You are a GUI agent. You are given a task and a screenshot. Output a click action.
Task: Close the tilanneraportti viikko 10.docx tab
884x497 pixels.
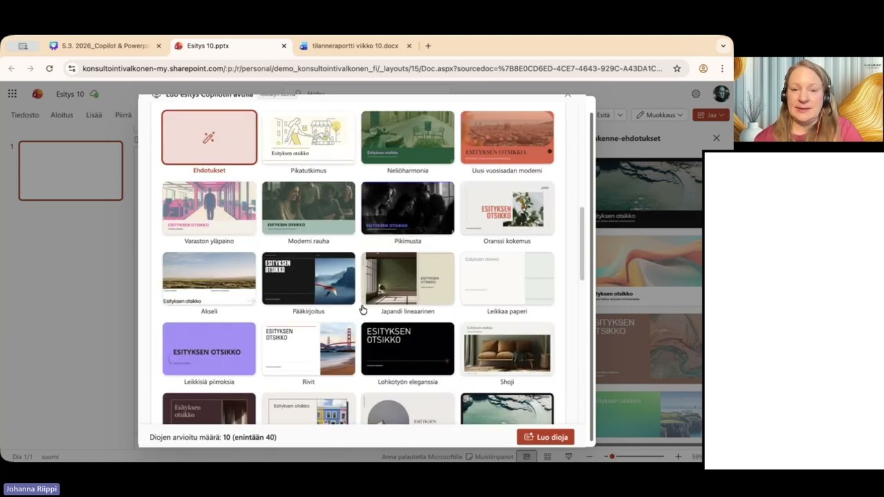[x=409, y=46]
